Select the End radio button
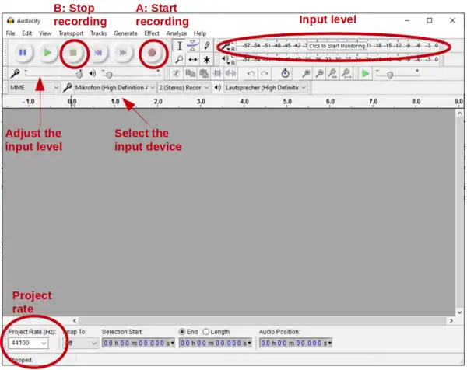467x370 pixels. (183, 332)
